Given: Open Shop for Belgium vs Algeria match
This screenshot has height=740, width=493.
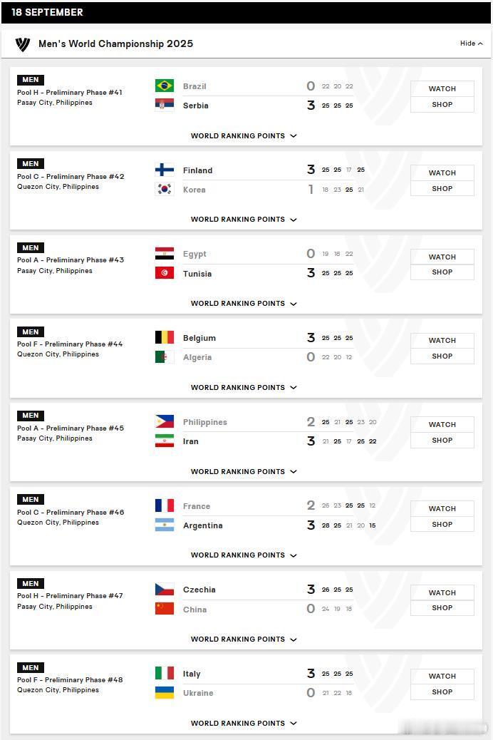Looking at the screenshot, I should click(442, 356).
